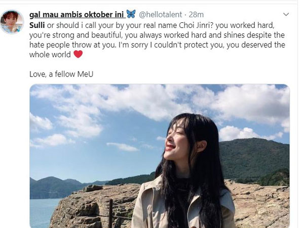Click the red heart emoji in tweet
304x228 pixels.
point(78,54)
